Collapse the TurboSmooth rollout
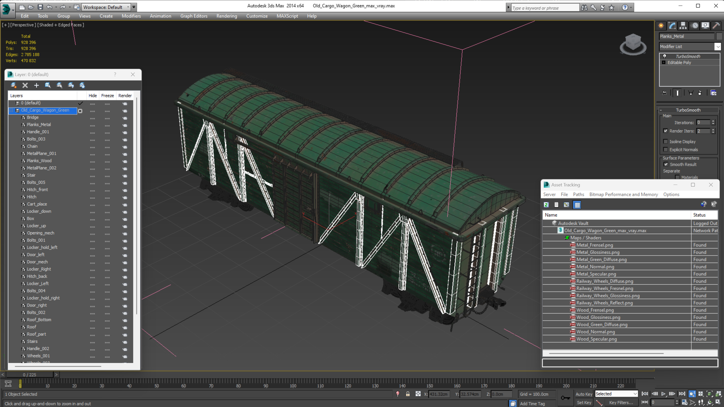This screenshot has width=724, height=407. (688, 110)
